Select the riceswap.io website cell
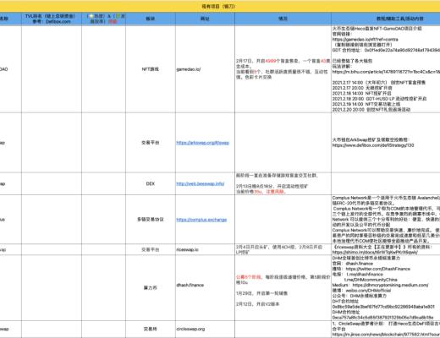The image size is (440, 338). click(205, 249)
